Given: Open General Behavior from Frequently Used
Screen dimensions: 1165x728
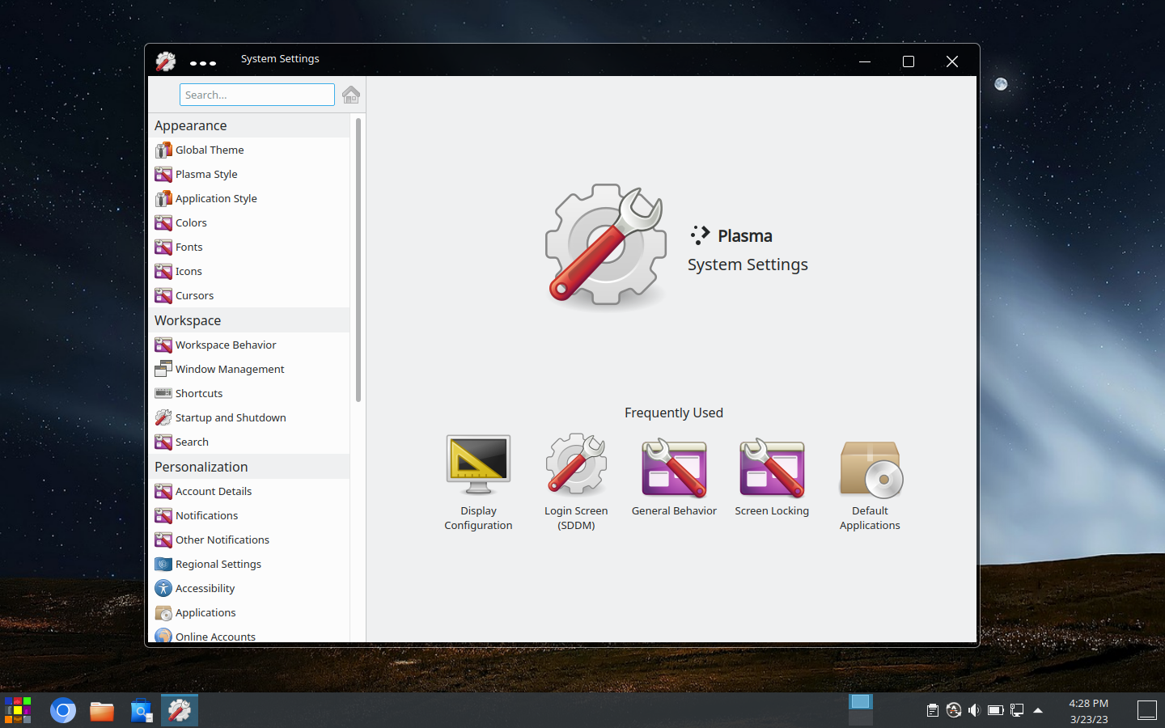Looking at the screenshot, I should tap(674, 479).
